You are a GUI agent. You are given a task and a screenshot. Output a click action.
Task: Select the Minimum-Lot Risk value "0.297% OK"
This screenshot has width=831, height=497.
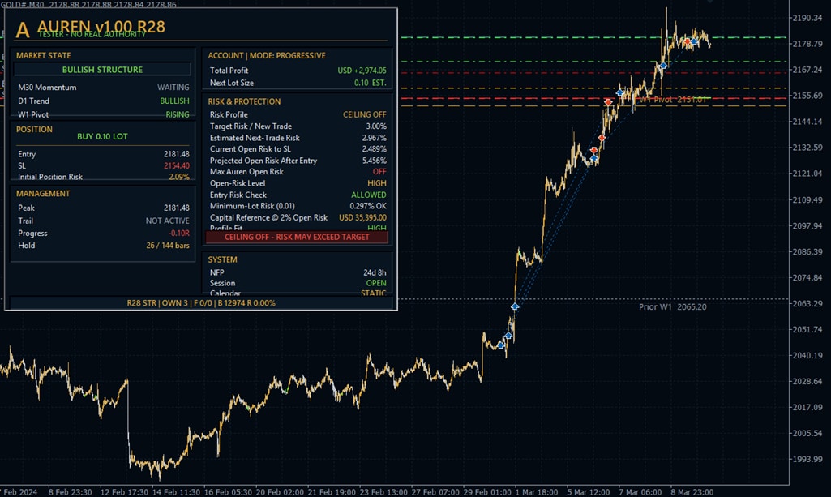click(368, 206)
